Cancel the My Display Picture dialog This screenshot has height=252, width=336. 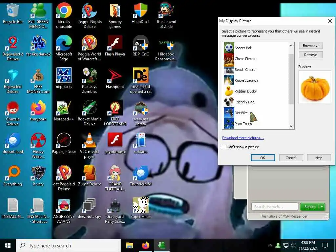click(291, 158)
